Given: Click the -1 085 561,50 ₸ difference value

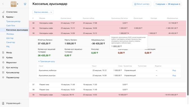Looking at the screenshot, I should (172, 28).
